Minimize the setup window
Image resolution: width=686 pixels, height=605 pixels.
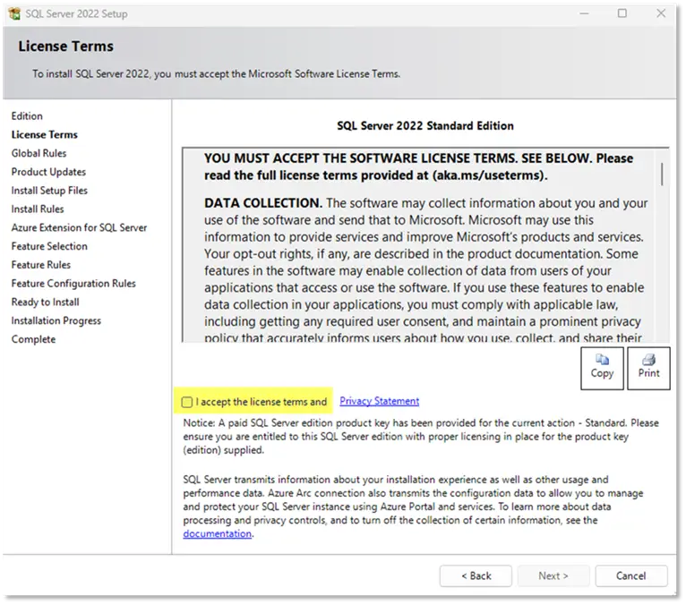584,13
